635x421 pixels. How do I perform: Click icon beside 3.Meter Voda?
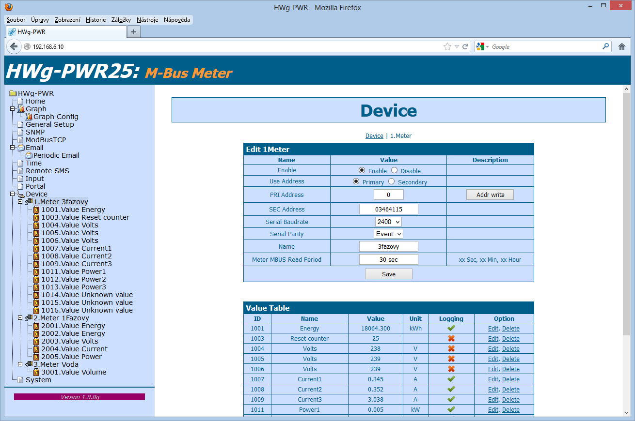pos(29,364)
